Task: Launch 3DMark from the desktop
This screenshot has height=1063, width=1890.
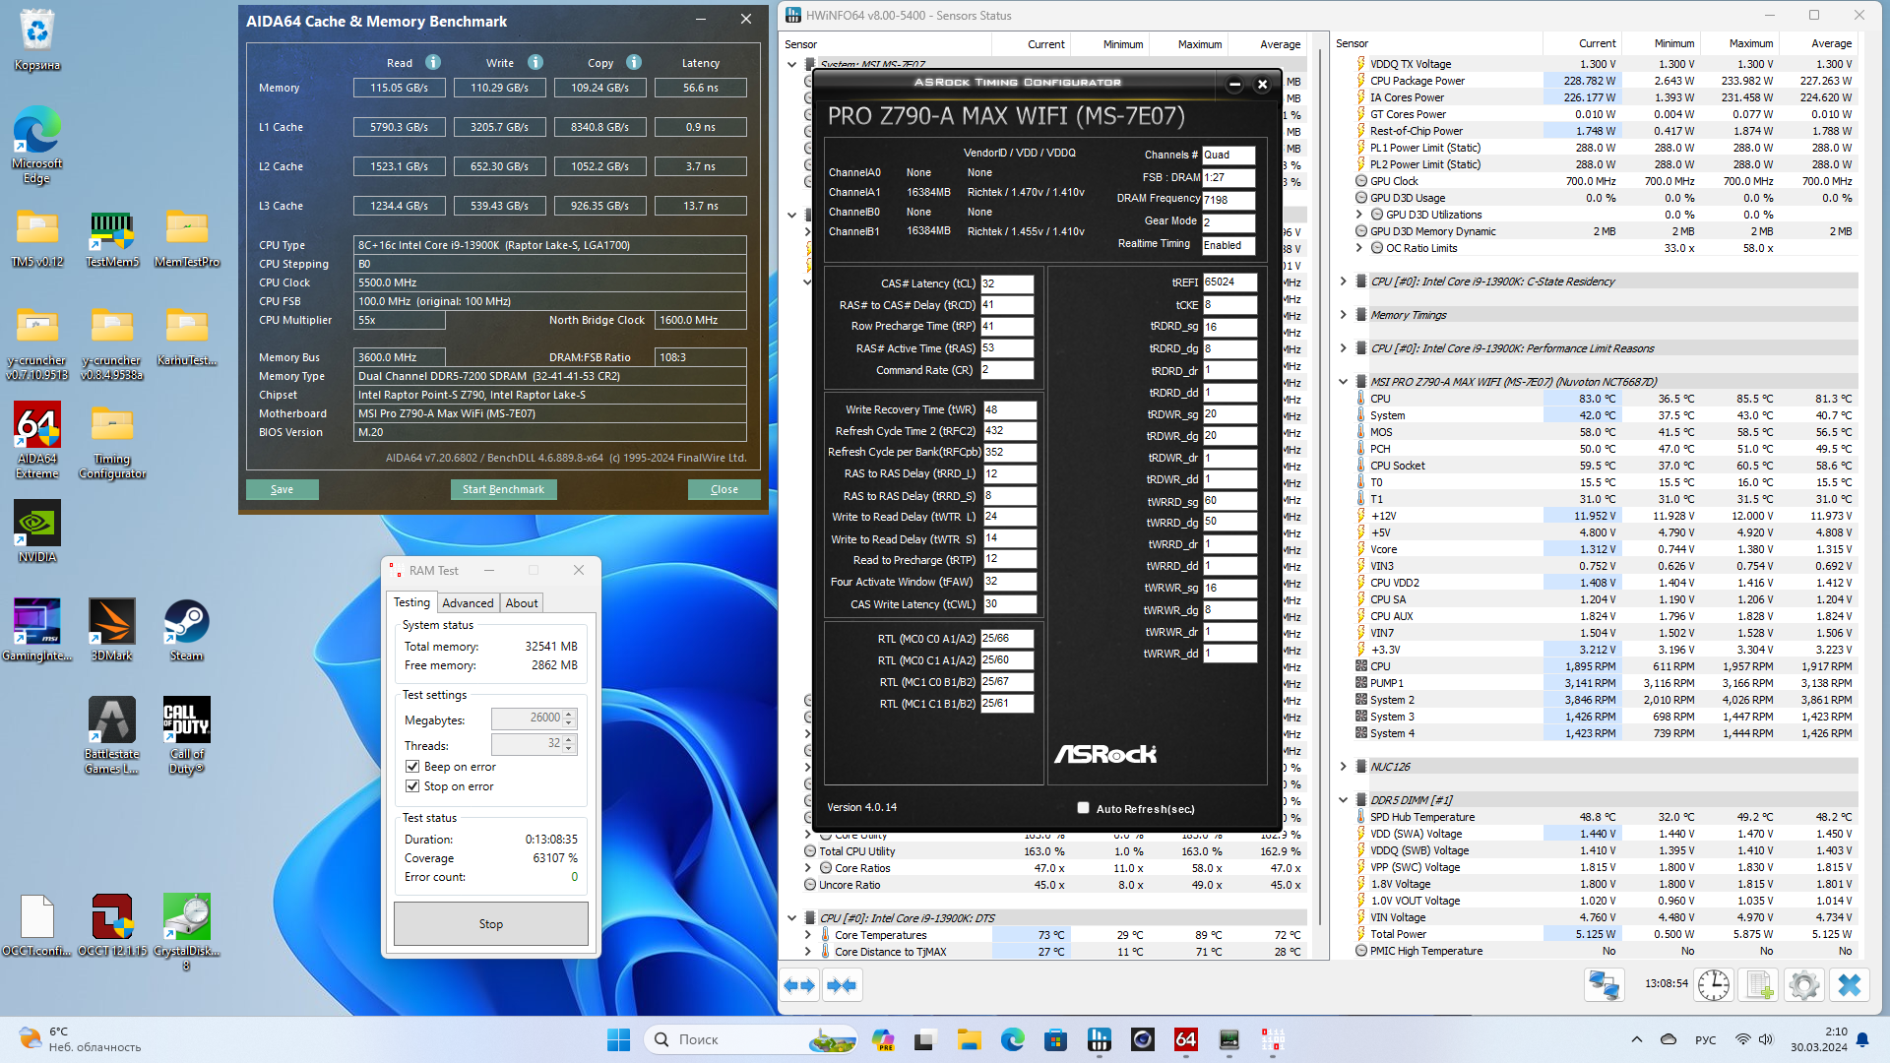Action: coord(112,630)
